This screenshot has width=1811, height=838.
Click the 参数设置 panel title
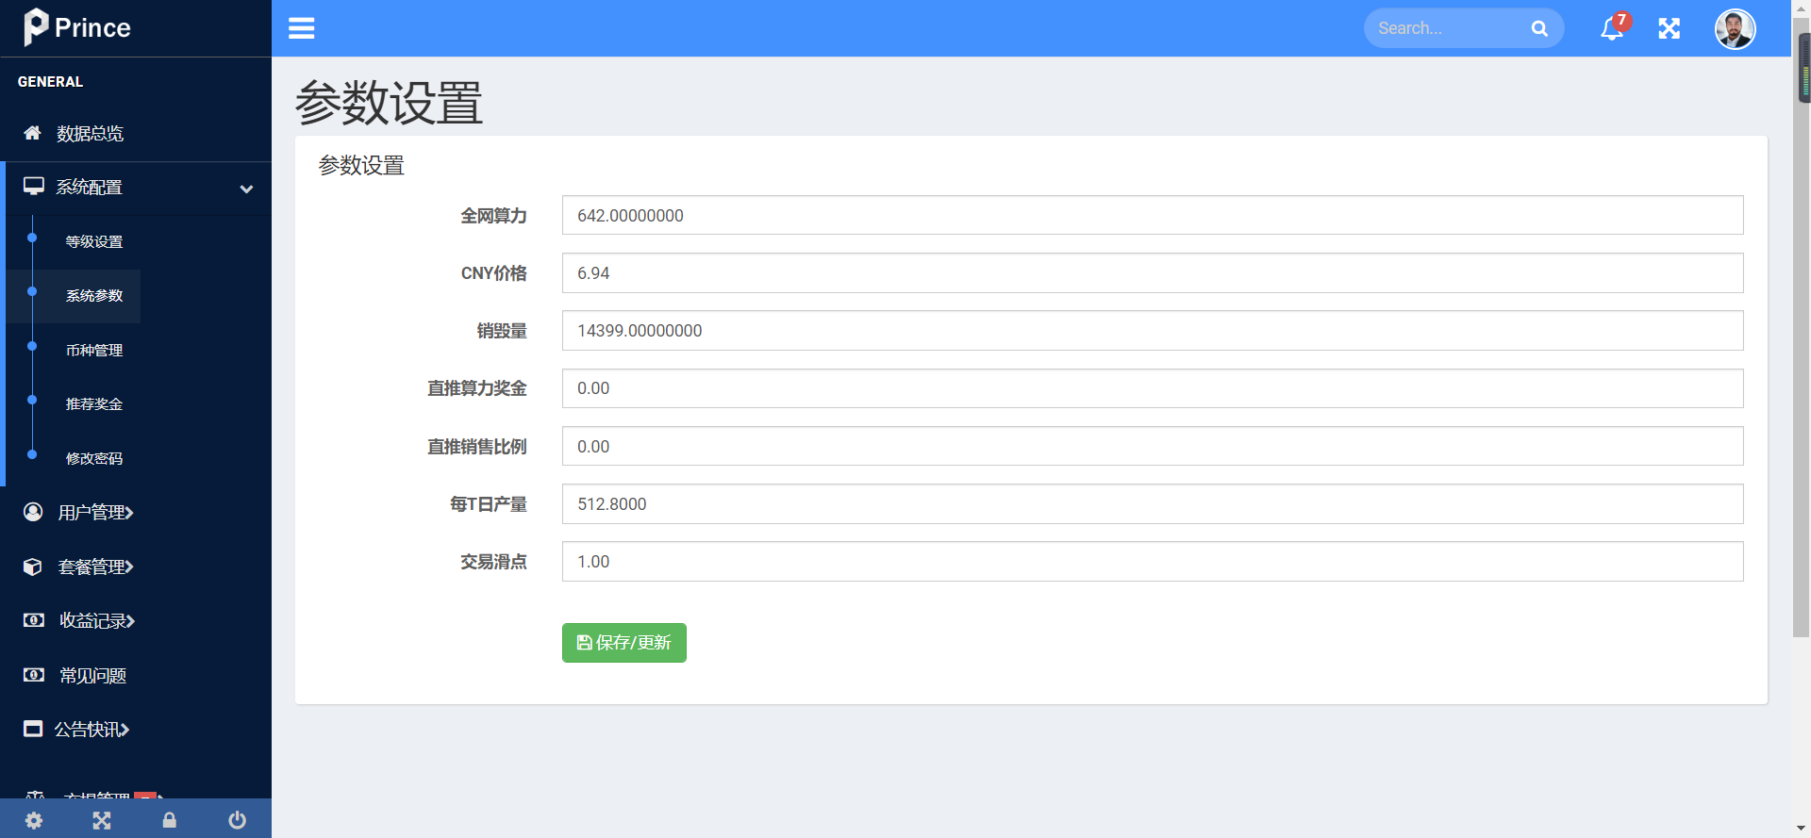361,166
